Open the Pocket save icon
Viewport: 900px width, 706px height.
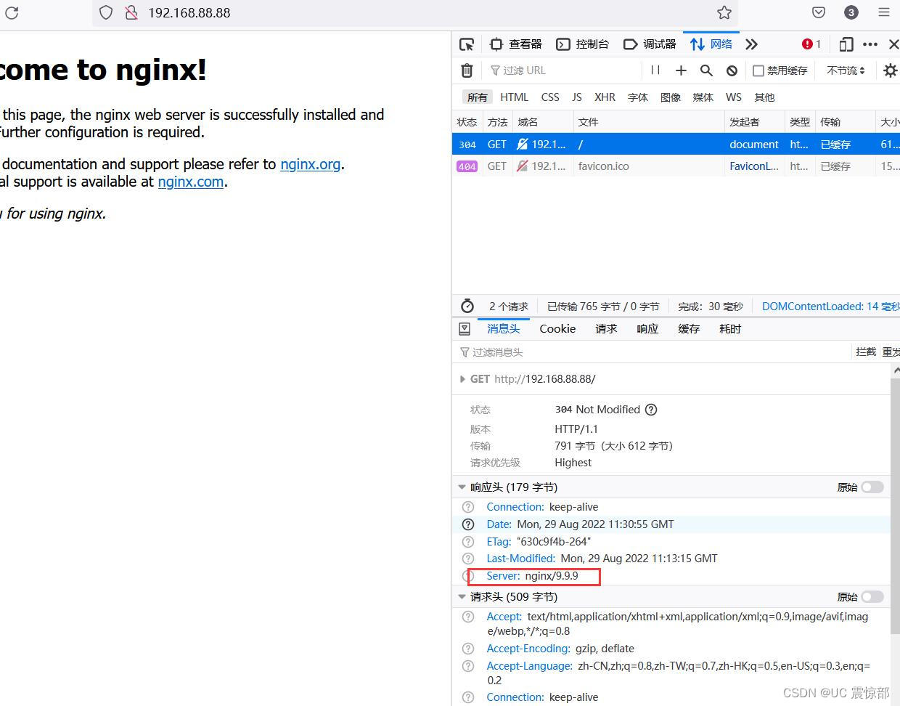(x=819, y=12)
